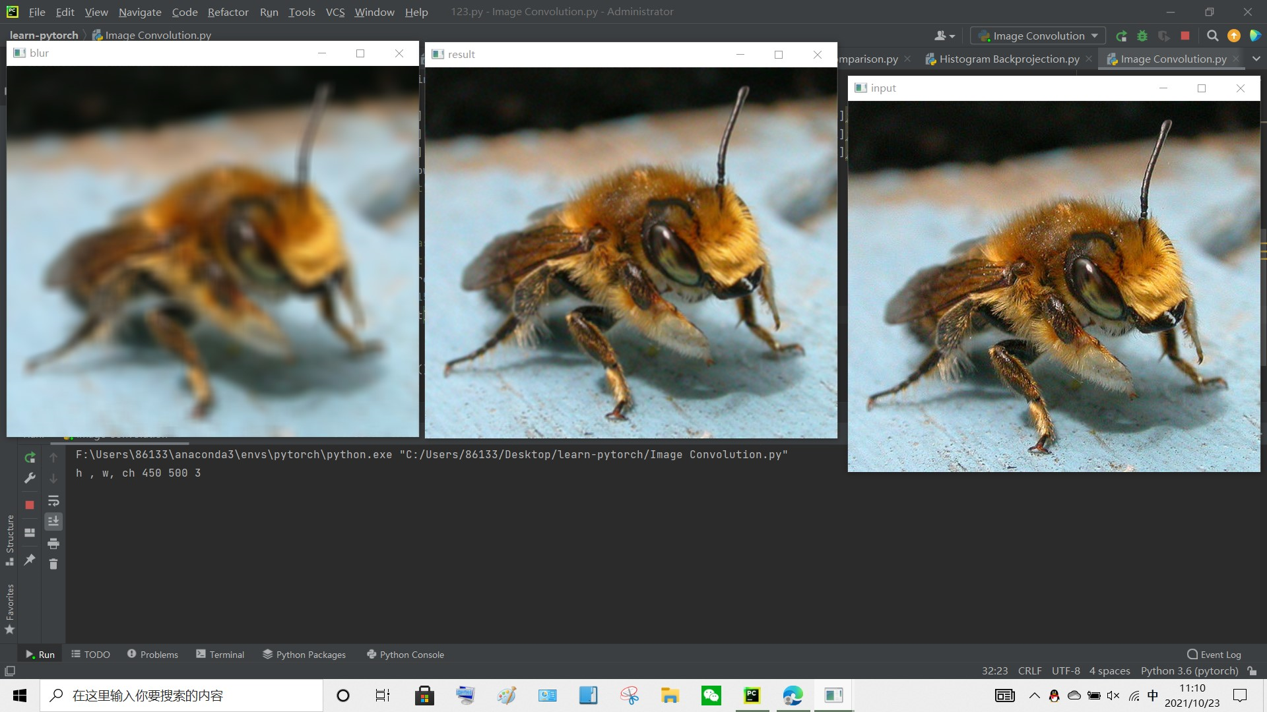Unmute system volume in the tray
1267x712 pixels.
(x=1114, y=696)
